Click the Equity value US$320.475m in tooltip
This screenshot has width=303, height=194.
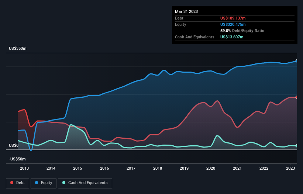(235, 24)
